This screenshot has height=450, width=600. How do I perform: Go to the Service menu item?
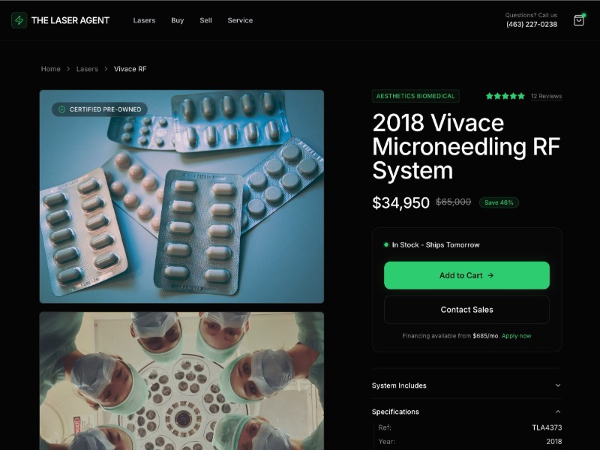(x=240, y=20)
